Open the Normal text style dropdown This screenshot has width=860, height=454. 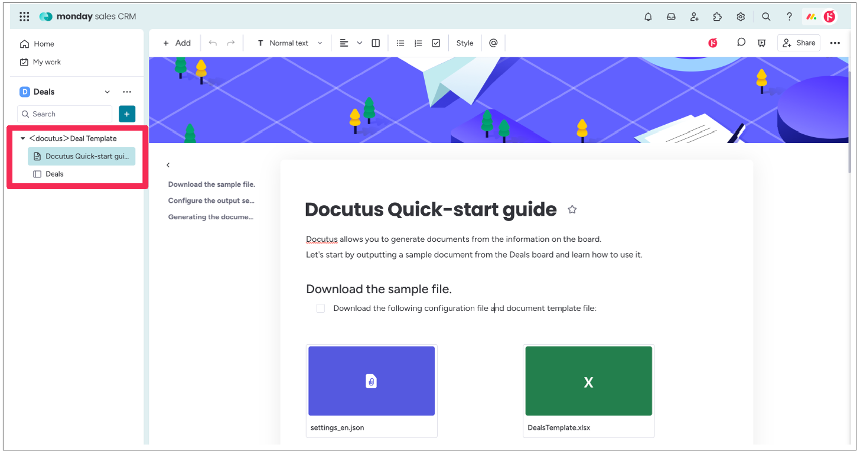coord(291,43)
